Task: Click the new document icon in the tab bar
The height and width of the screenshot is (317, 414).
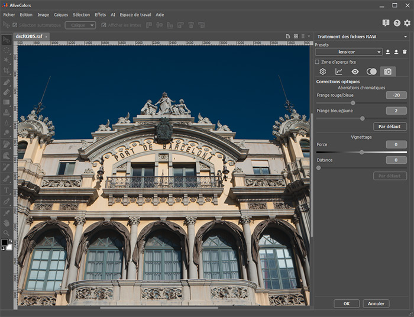Action: [x=288, y=36]
